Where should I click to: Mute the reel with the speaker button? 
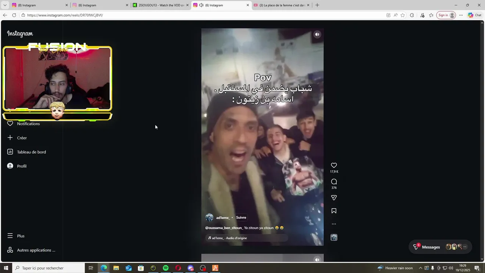317,35
